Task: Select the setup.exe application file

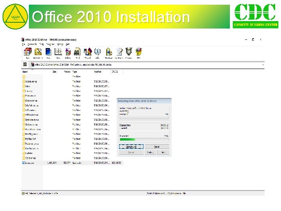Action: [29, 163]
